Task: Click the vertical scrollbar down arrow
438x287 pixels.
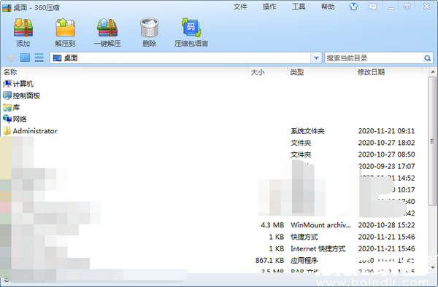Action: [x=433, y=267]
